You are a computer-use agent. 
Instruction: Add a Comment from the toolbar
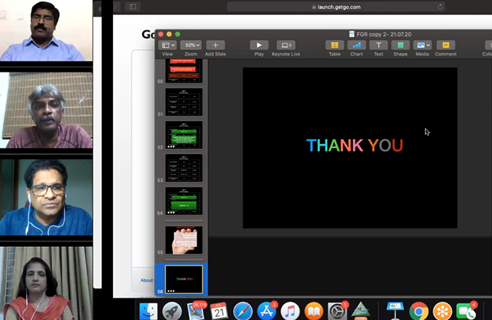[446, 45]
